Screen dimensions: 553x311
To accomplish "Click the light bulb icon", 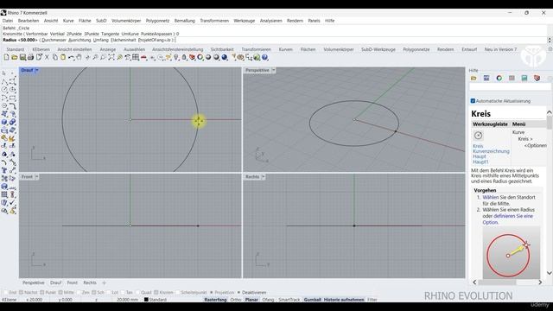I will pos(176,57).
